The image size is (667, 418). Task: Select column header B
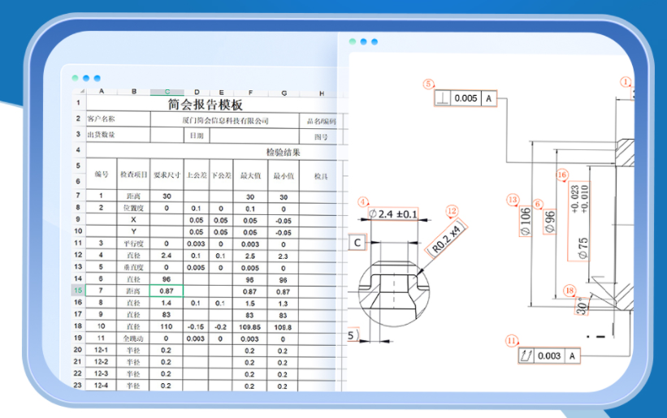[134, 92]
